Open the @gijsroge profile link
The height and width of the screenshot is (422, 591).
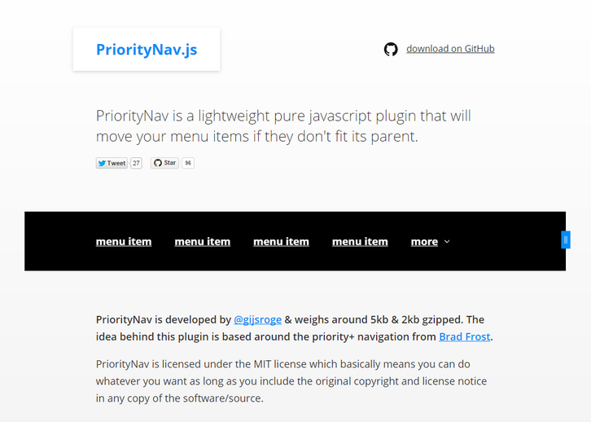pyautogui.click(x=258, y=320)
